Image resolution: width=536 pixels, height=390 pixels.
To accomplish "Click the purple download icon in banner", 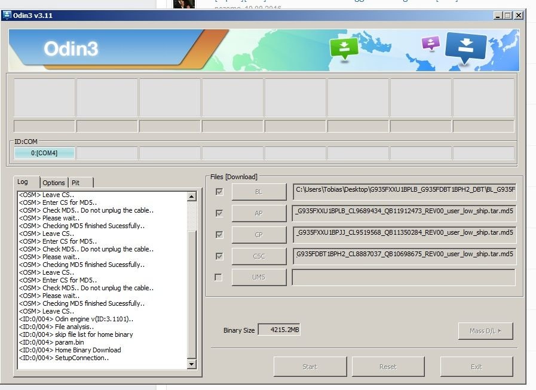I will pyautogui.click(x=431, y=44).
